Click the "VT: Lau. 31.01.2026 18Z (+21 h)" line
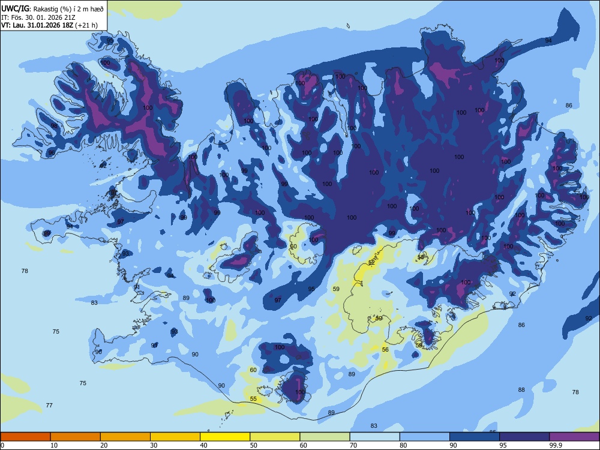Screen dimensions: 600x450 coord(49,25)
